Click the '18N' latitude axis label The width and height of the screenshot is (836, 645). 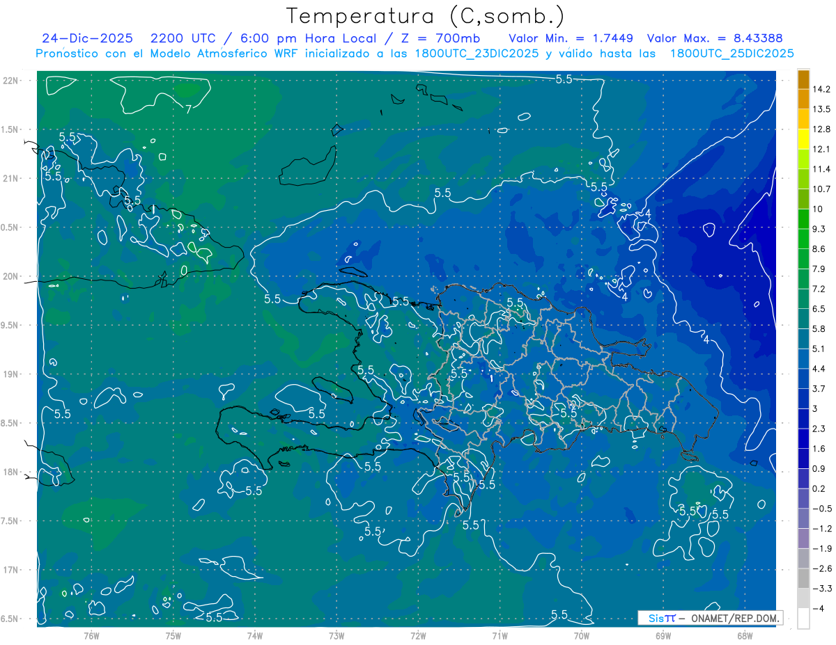[x=11, y=472]
